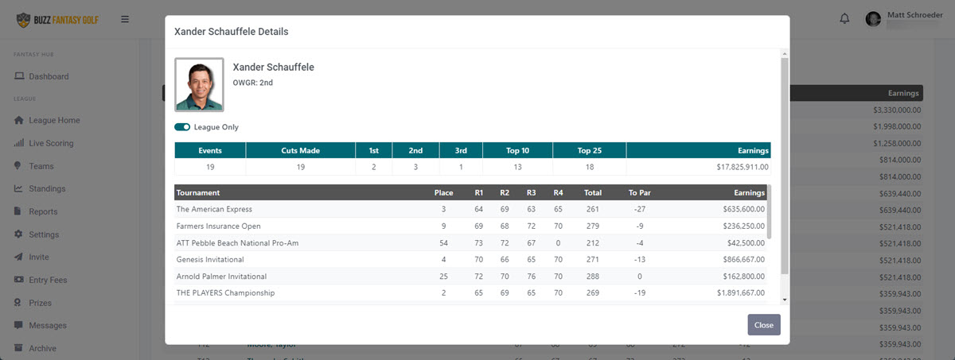This screenshot has height=360, width=955.
Task: Open the Live Scoring page
Action: pyautogui.click(x=51, y=144)
